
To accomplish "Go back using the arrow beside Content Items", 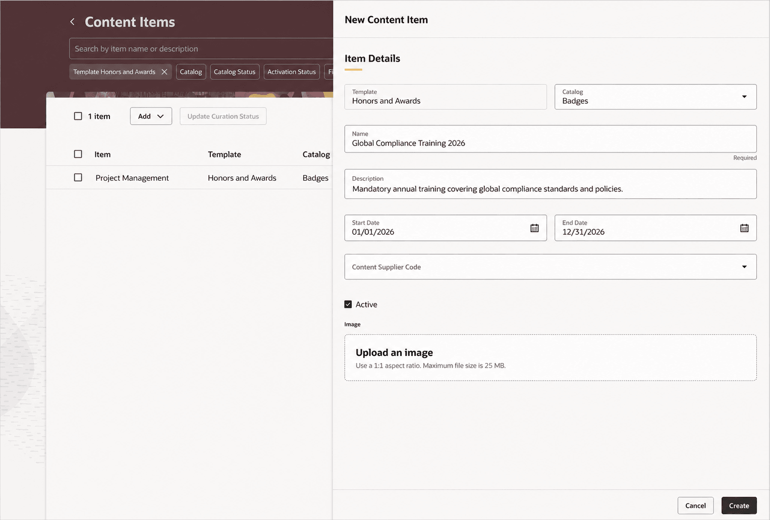I will (72, 22).
